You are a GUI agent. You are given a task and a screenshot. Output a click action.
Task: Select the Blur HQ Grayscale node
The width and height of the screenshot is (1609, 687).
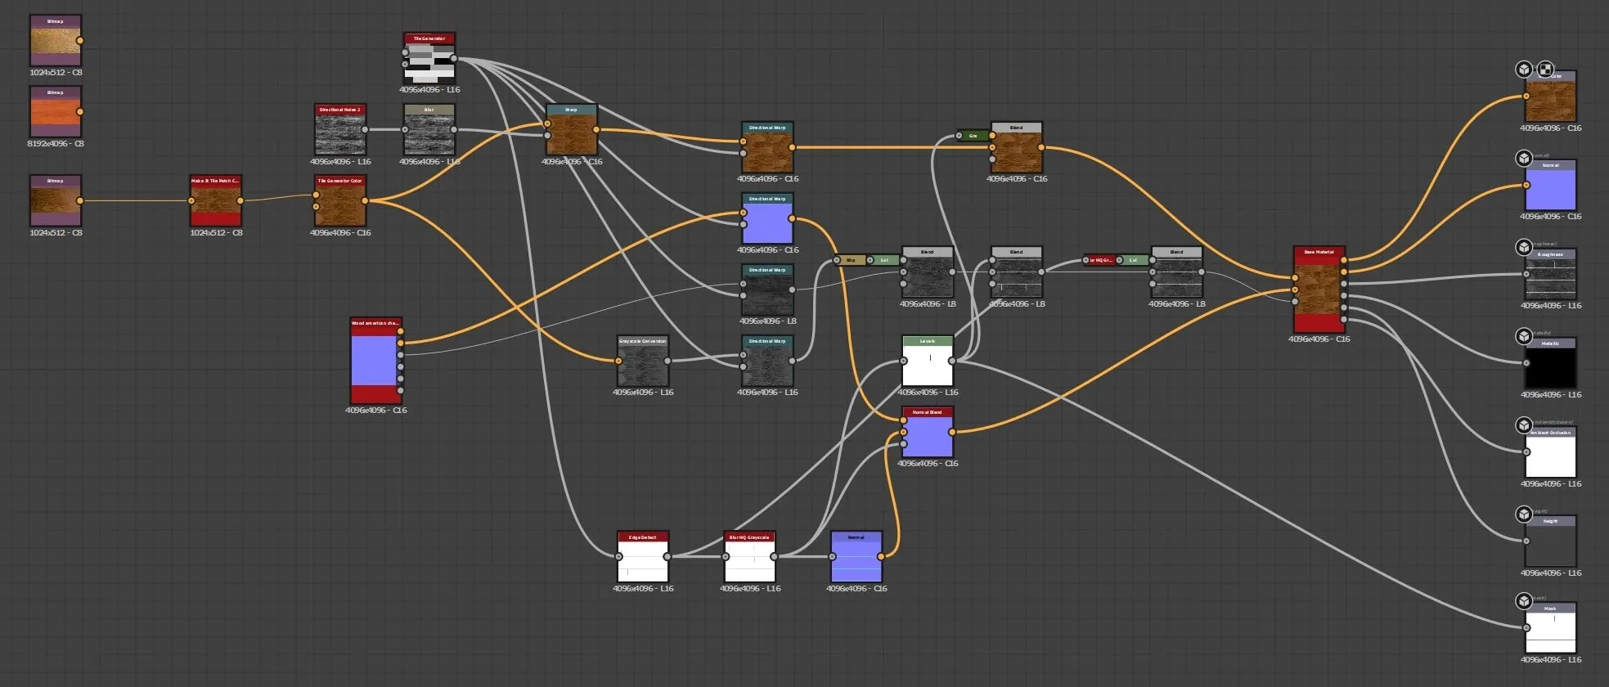pyautogui.click(x=750, y=557)
